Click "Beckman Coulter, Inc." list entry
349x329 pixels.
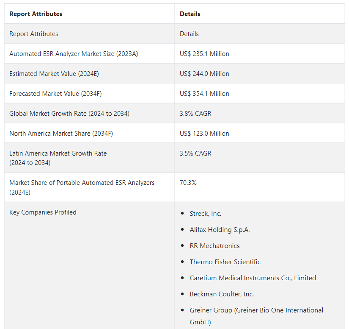coord(222,294)
